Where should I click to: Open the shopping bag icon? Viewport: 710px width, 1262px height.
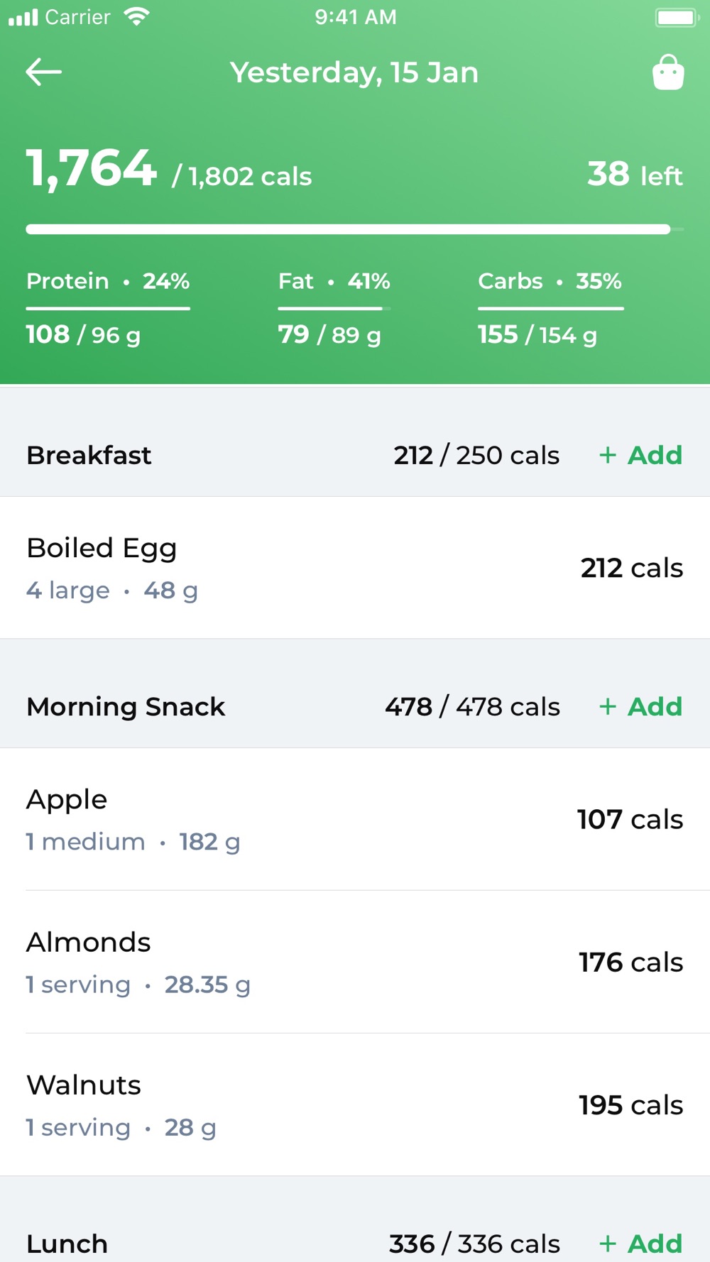coord(667,72)
